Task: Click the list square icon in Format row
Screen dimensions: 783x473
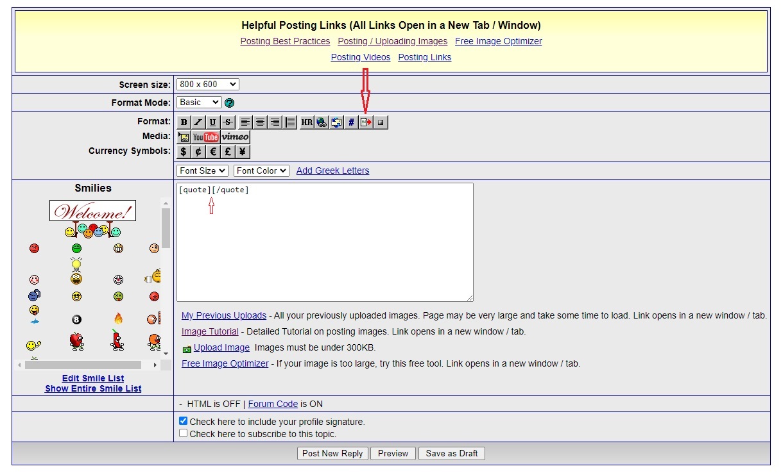Action: [x=381, y=122]
